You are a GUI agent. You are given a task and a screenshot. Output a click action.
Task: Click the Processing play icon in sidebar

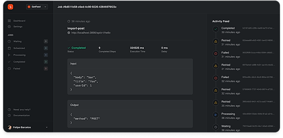coord(9,55)
